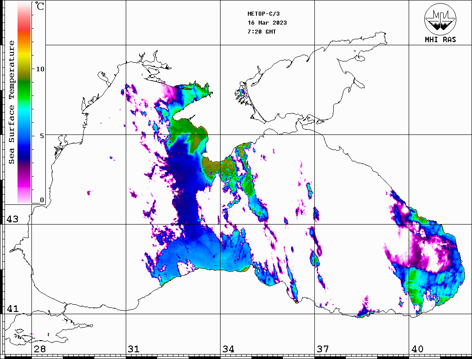Click the longitude label '37'
Image resolution: width=472 pixels, height=359 pixels.
coord(322,349)
